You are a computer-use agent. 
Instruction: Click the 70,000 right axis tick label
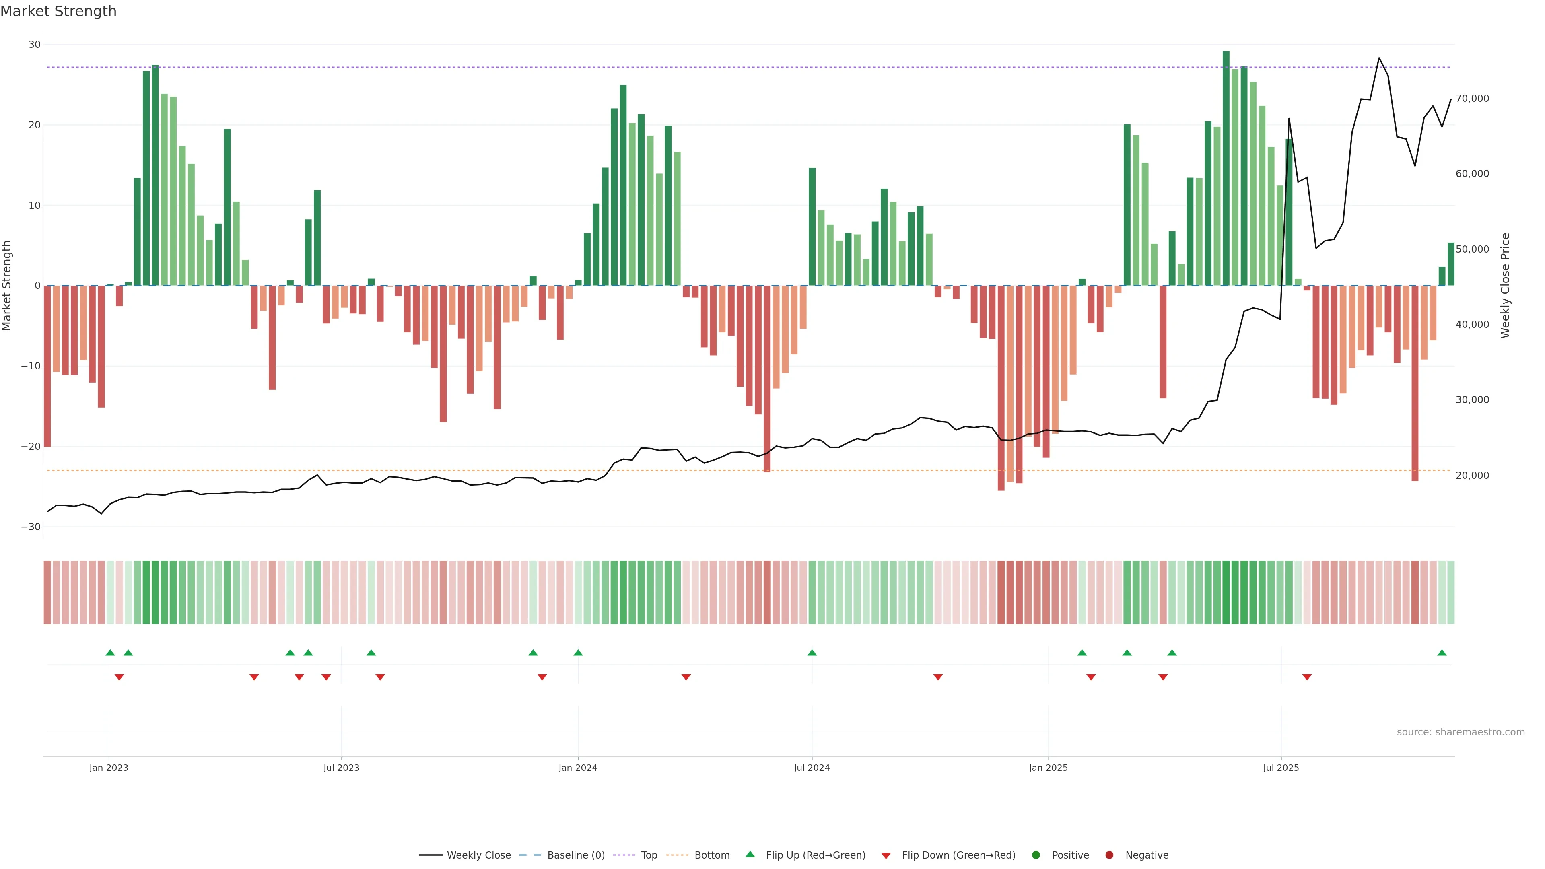pos(1472,98)
